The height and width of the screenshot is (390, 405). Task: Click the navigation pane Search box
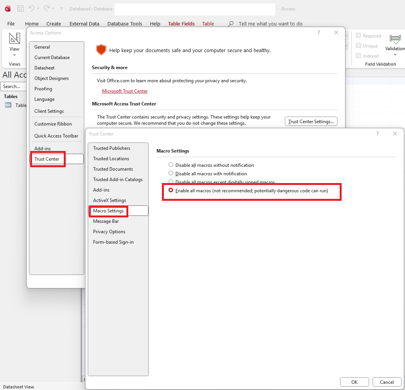(14, 86)
